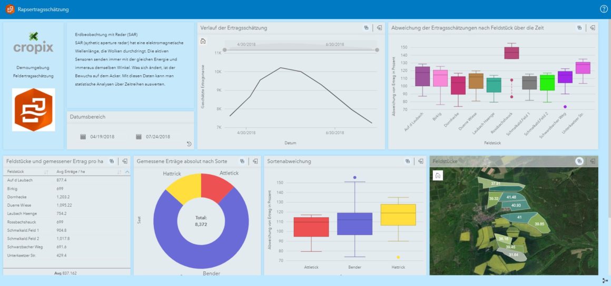Open start date calendar for 04/19/2018
The image size is (611, 286).
[83, 137]
